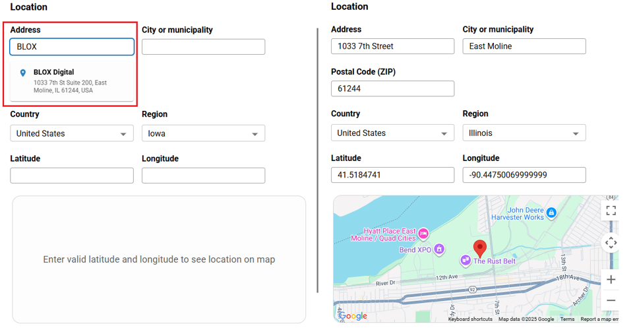The image size is (631, 330).
Task: Expand the right Country dropdown
Action: (x=392, y=133)
